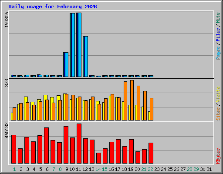Click the orange sites bar for day 18
The width and height of the screenshot is (223, 174).
[125, 101]
